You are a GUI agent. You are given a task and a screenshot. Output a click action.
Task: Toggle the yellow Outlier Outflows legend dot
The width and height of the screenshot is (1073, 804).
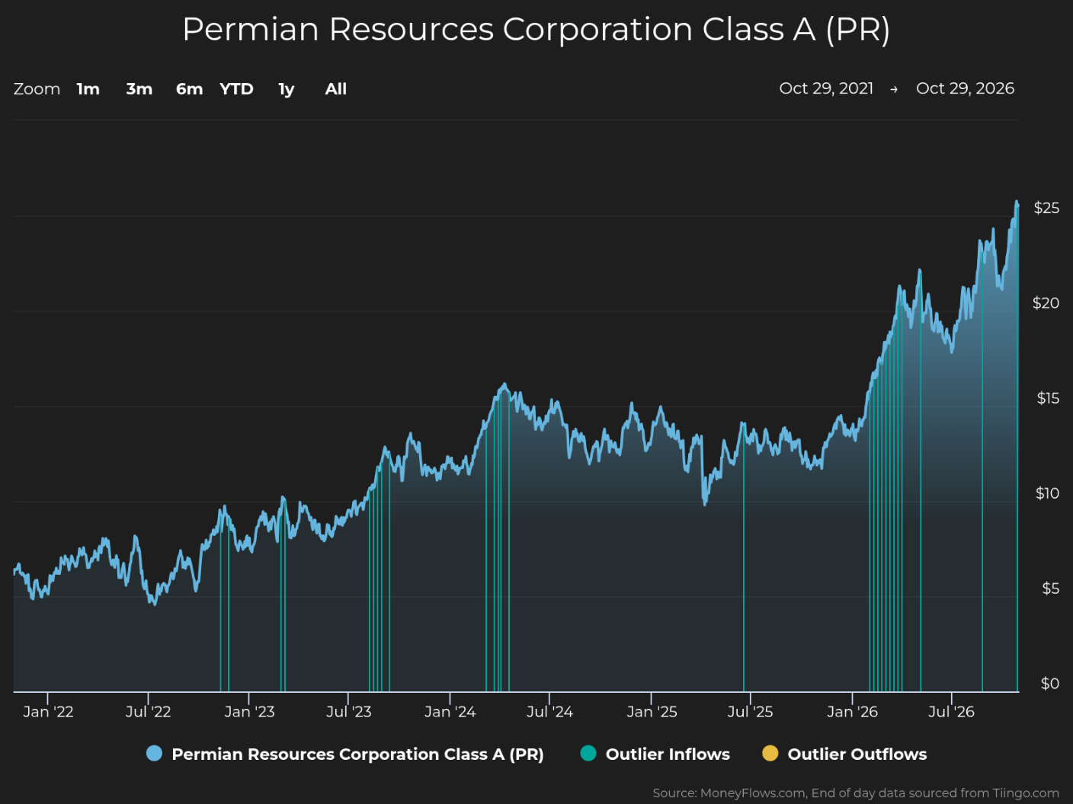(770, 754)
